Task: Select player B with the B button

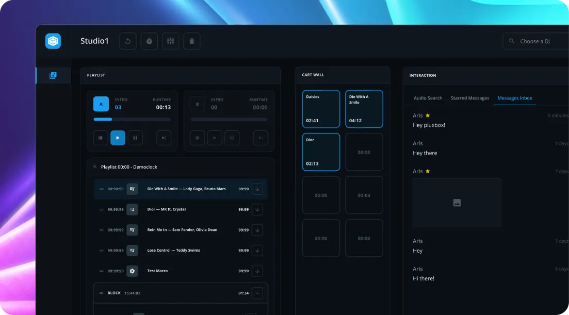Action: 198,104
